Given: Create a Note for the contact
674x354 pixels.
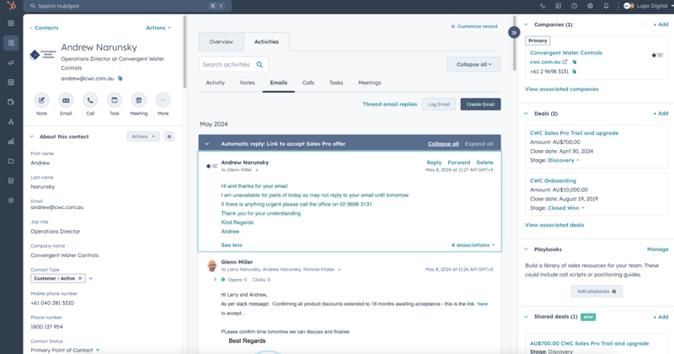Looking at the screenshot, I should [41, 100].
